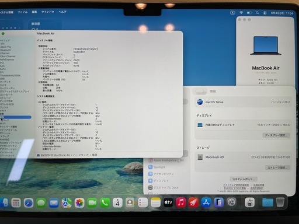299x224 pixels.
Task: Open Finder from the Dock
Action: point(4,203)
